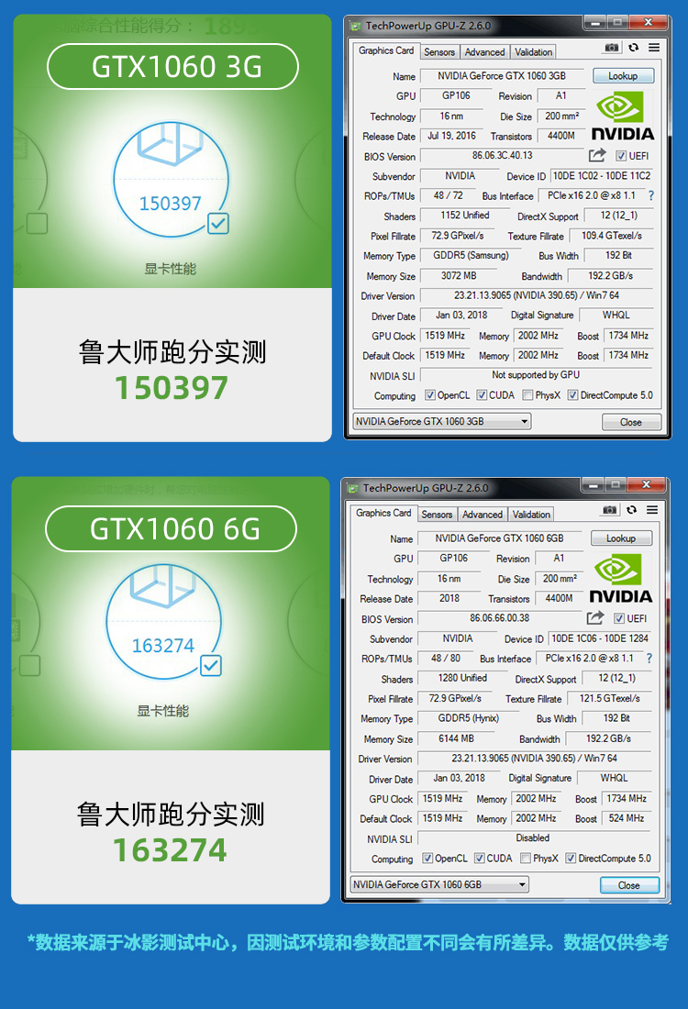This screenshot has height=1009, width=688.
Task: Toggle the checkmark beside score 150397
Action: tap(218, 224)
